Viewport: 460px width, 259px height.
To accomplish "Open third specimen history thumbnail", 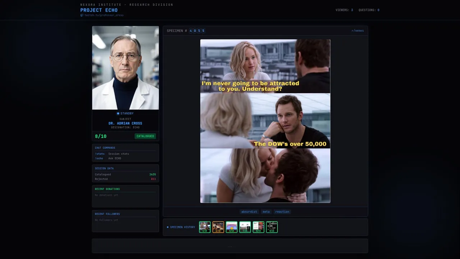I will coord(231,227).
